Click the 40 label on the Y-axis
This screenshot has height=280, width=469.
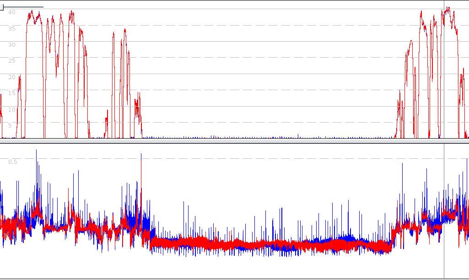click(12, 12)
